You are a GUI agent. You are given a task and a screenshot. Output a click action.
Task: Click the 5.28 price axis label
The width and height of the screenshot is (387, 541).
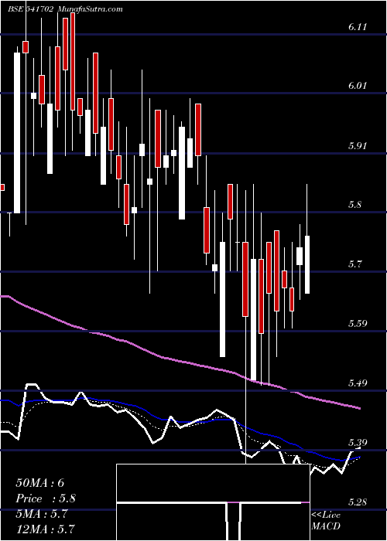[x=358, y=502]
